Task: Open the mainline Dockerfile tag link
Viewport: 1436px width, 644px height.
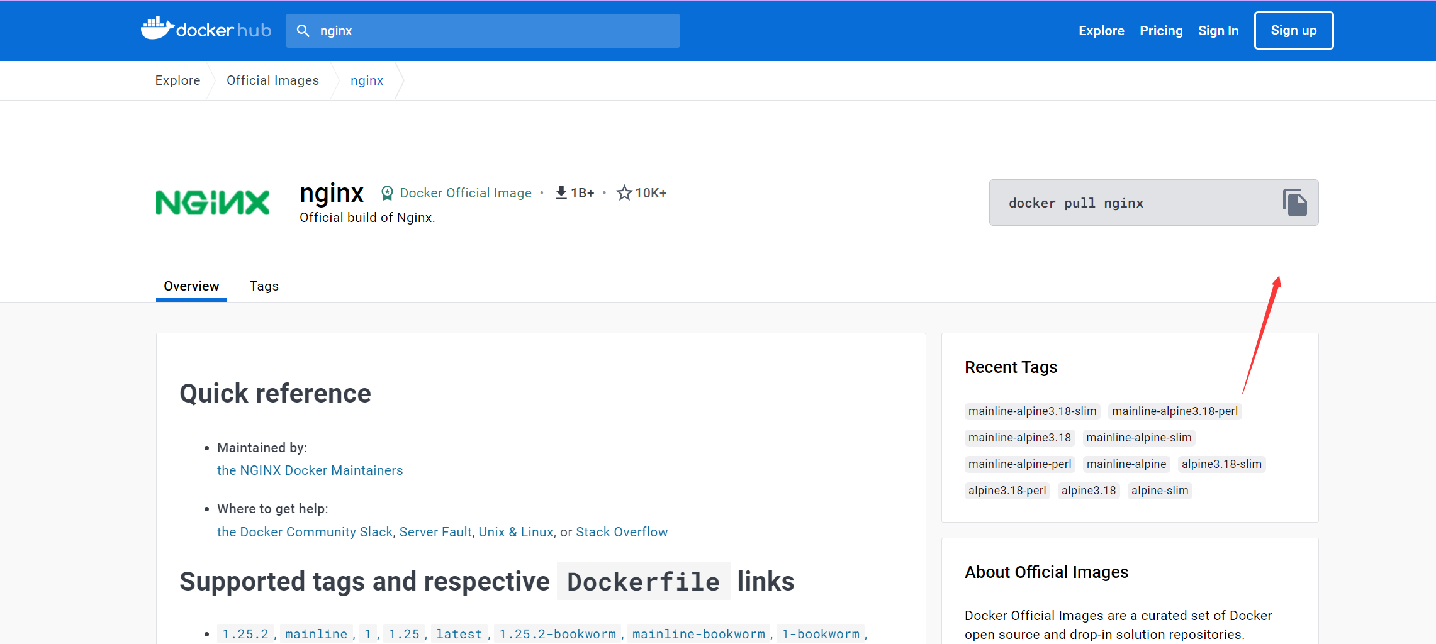Action: [316, 634]
